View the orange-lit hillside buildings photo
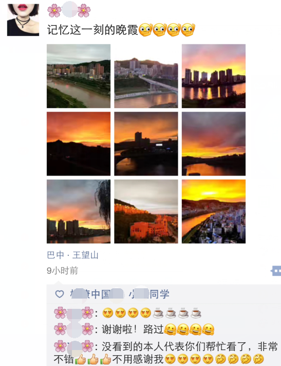Viewport: 281px width, 366px height. 146,212
